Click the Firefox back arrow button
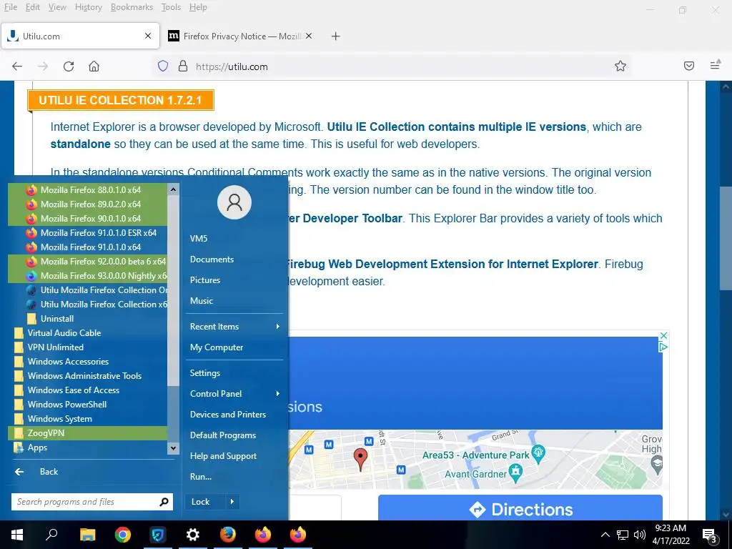 tap(17, 66)
